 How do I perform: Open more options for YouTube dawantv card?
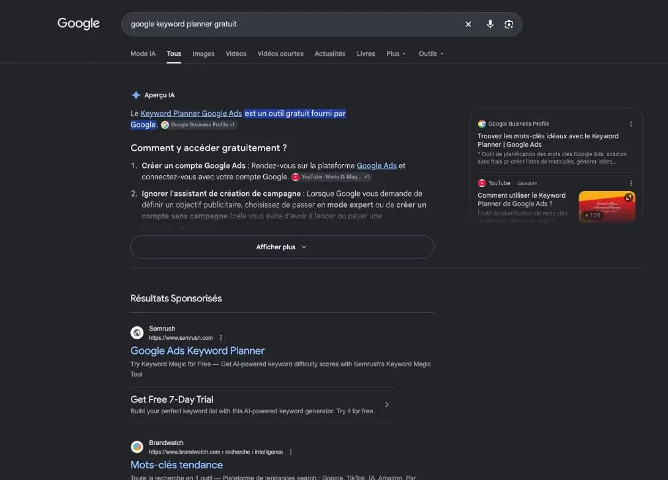631,183
